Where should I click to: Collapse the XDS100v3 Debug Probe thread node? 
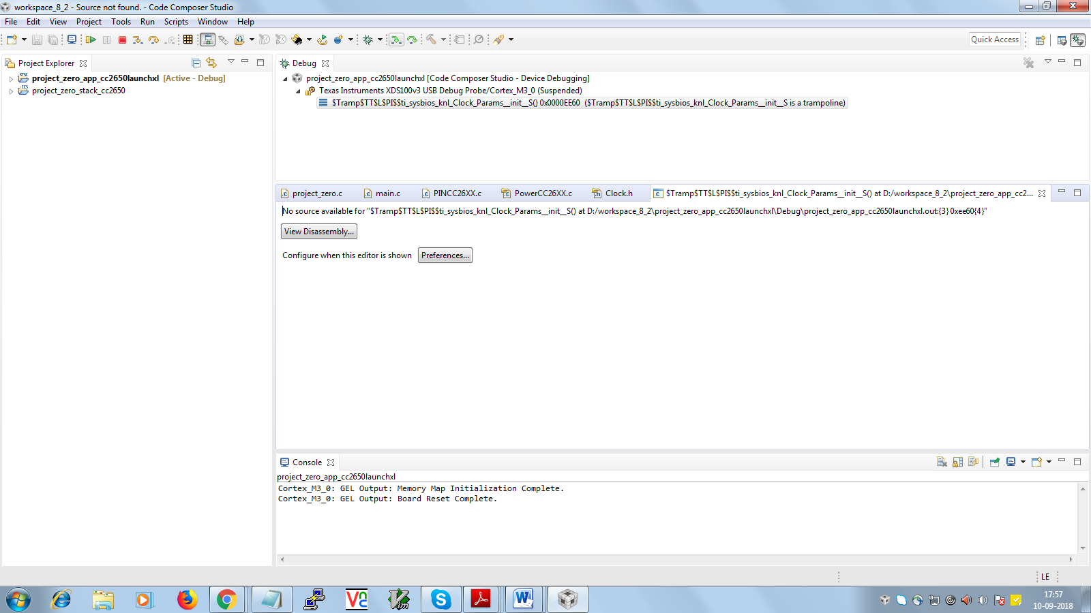pyautogui.click(x=298, y=91)
